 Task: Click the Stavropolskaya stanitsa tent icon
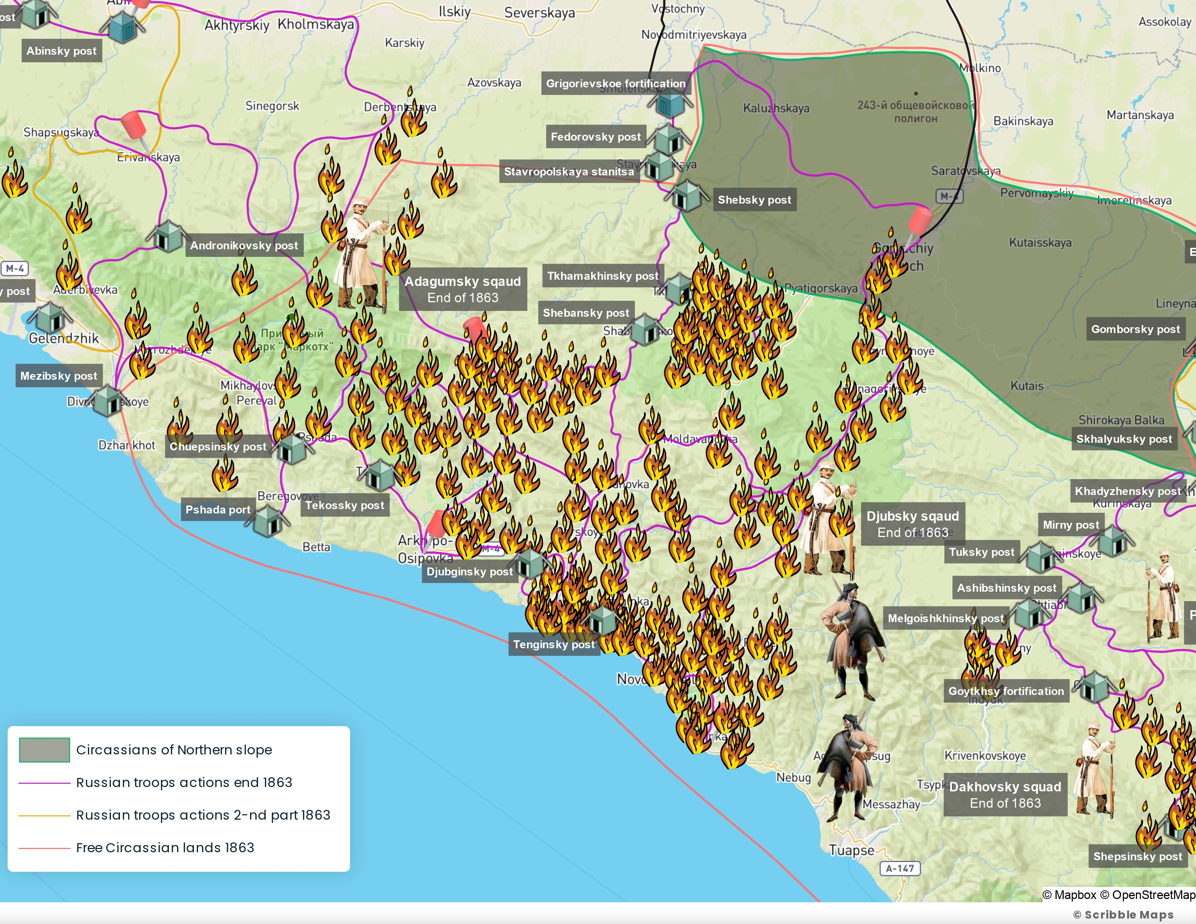(x=659, y=166)
